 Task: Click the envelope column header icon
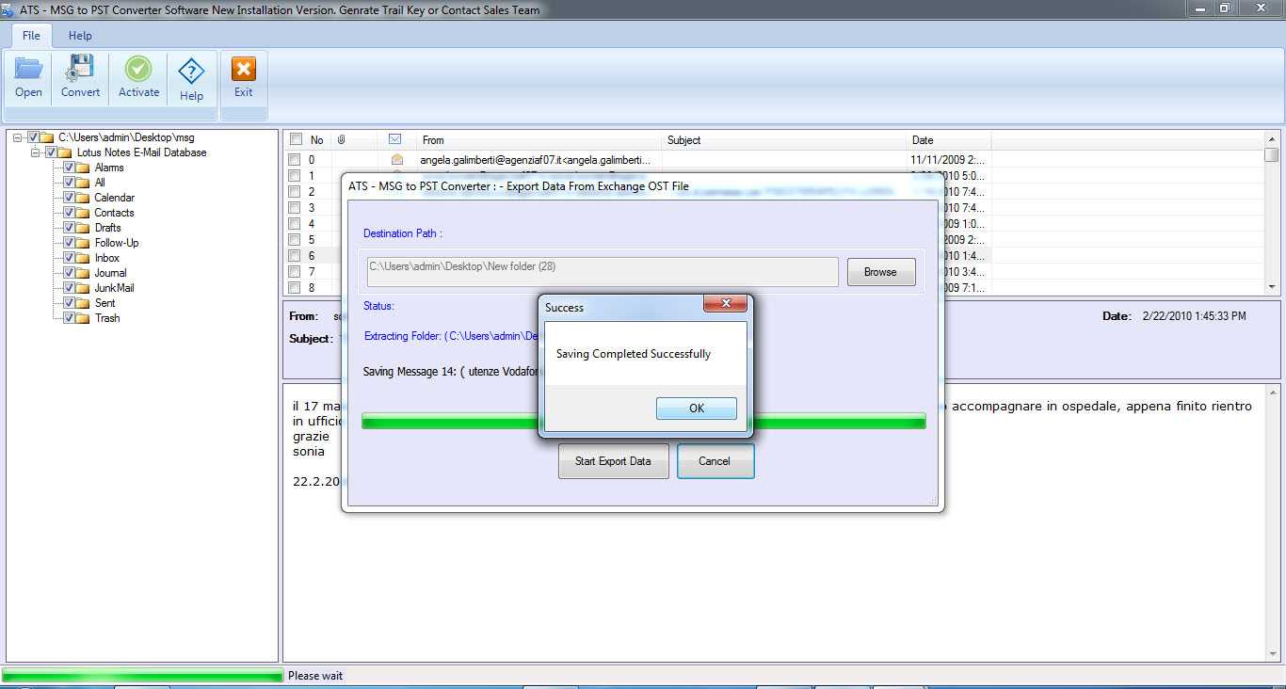[x=395, y=139]
